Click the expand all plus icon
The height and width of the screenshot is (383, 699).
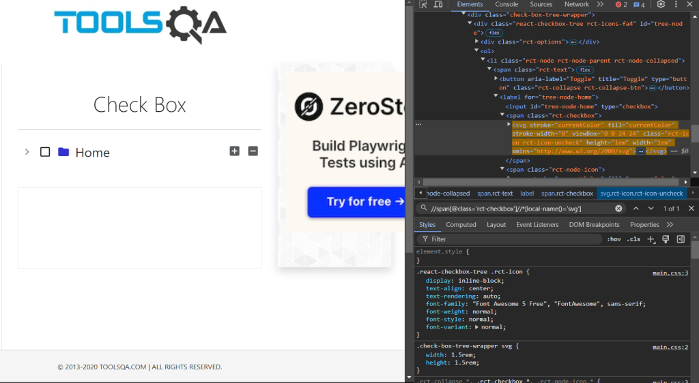pos(235,151)
